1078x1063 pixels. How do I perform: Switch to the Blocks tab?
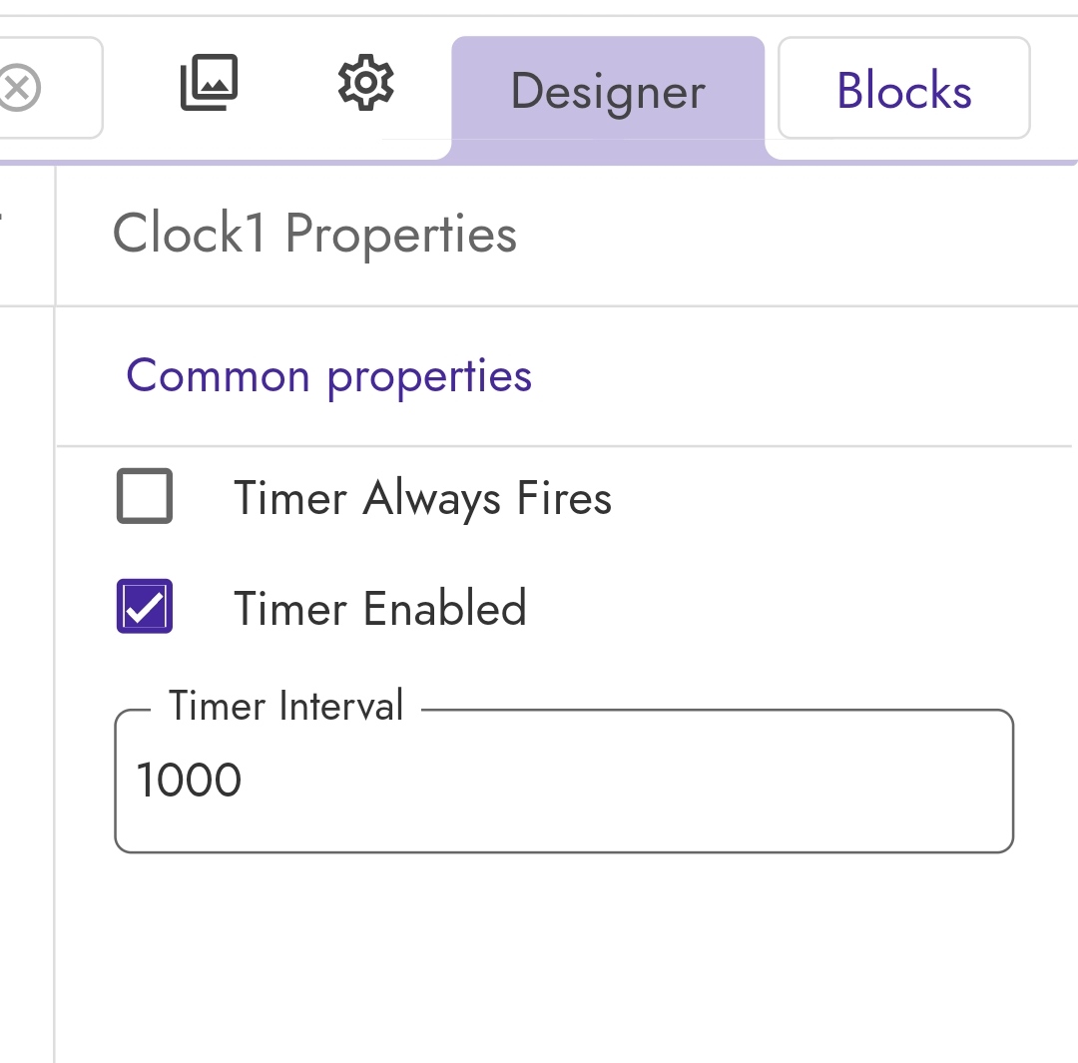pyautogui.click(x=903, y=91)
